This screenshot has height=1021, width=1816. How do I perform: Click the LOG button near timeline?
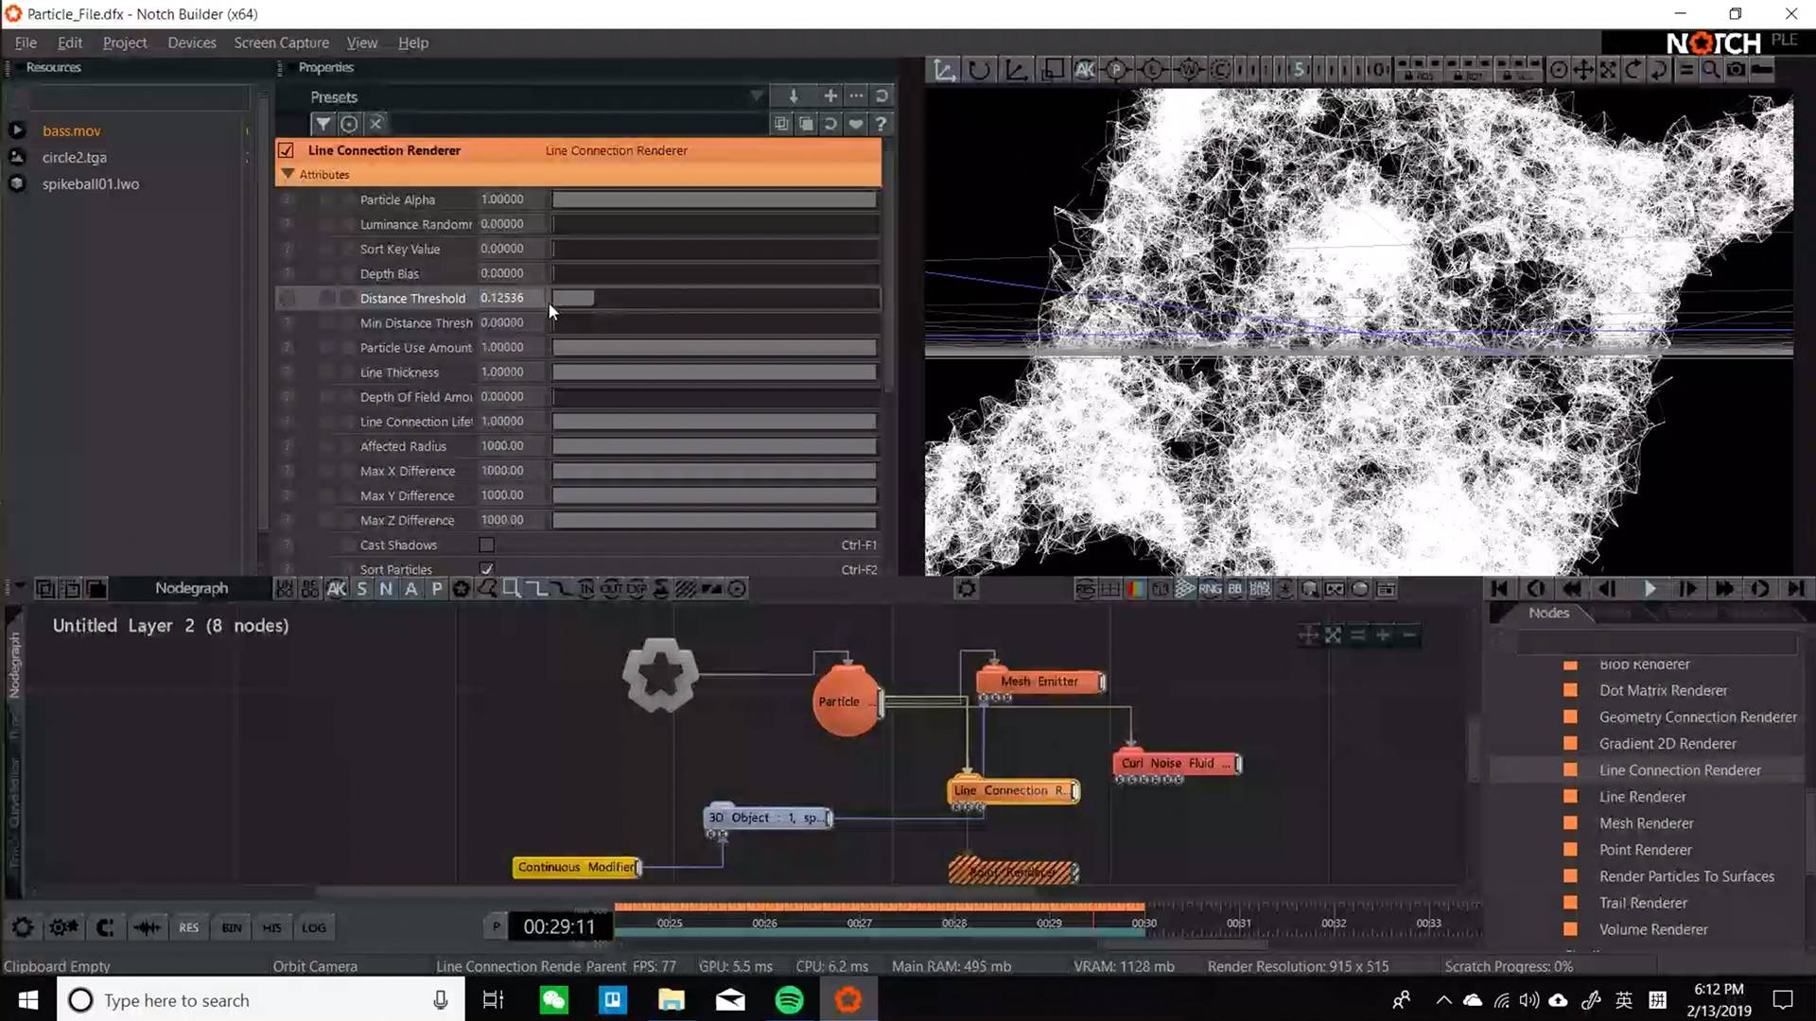[x=314, y=927]
